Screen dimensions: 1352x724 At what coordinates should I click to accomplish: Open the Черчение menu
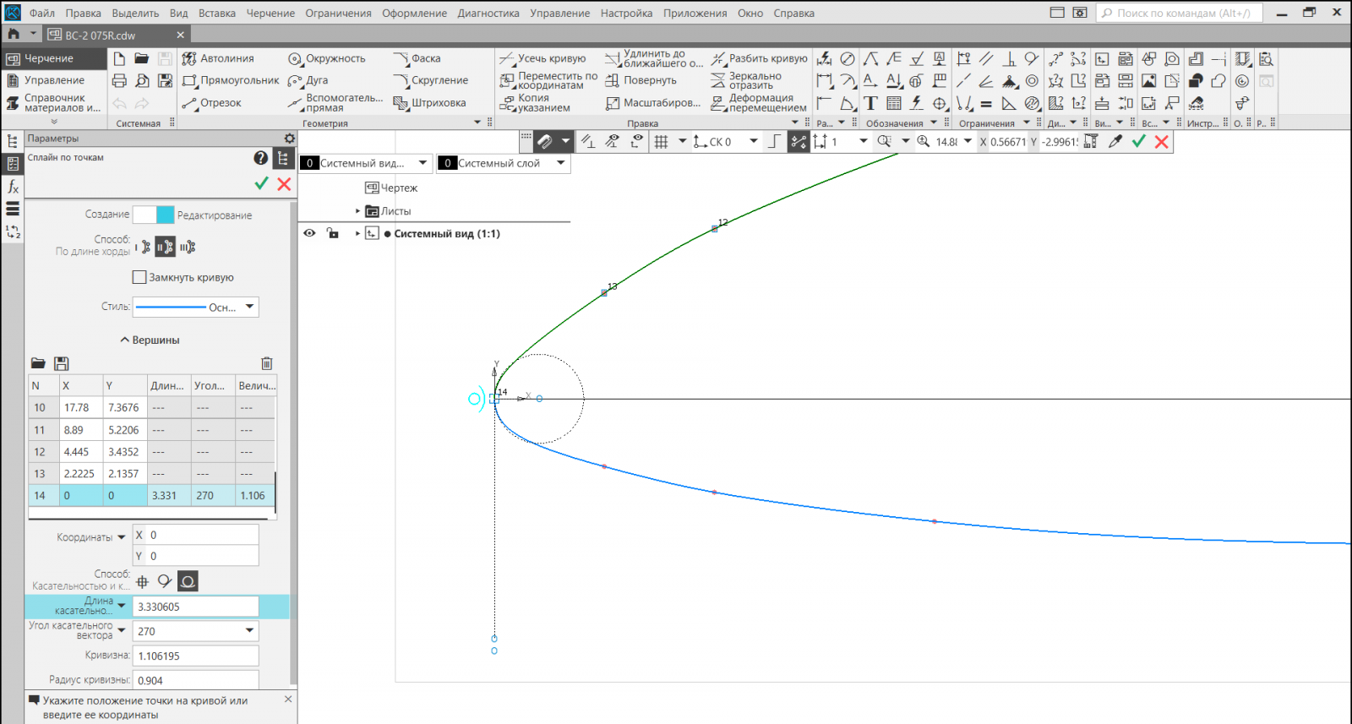[270, 14]
